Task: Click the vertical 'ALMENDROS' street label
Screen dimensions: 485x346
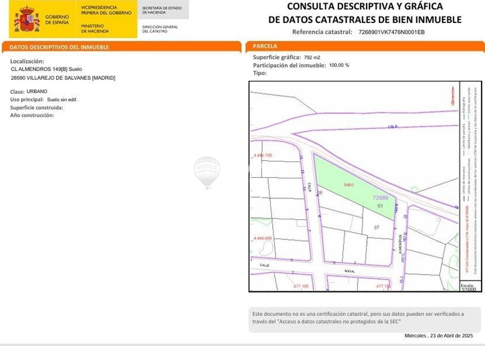Action: pyautogui.click(x=400, y=244)
